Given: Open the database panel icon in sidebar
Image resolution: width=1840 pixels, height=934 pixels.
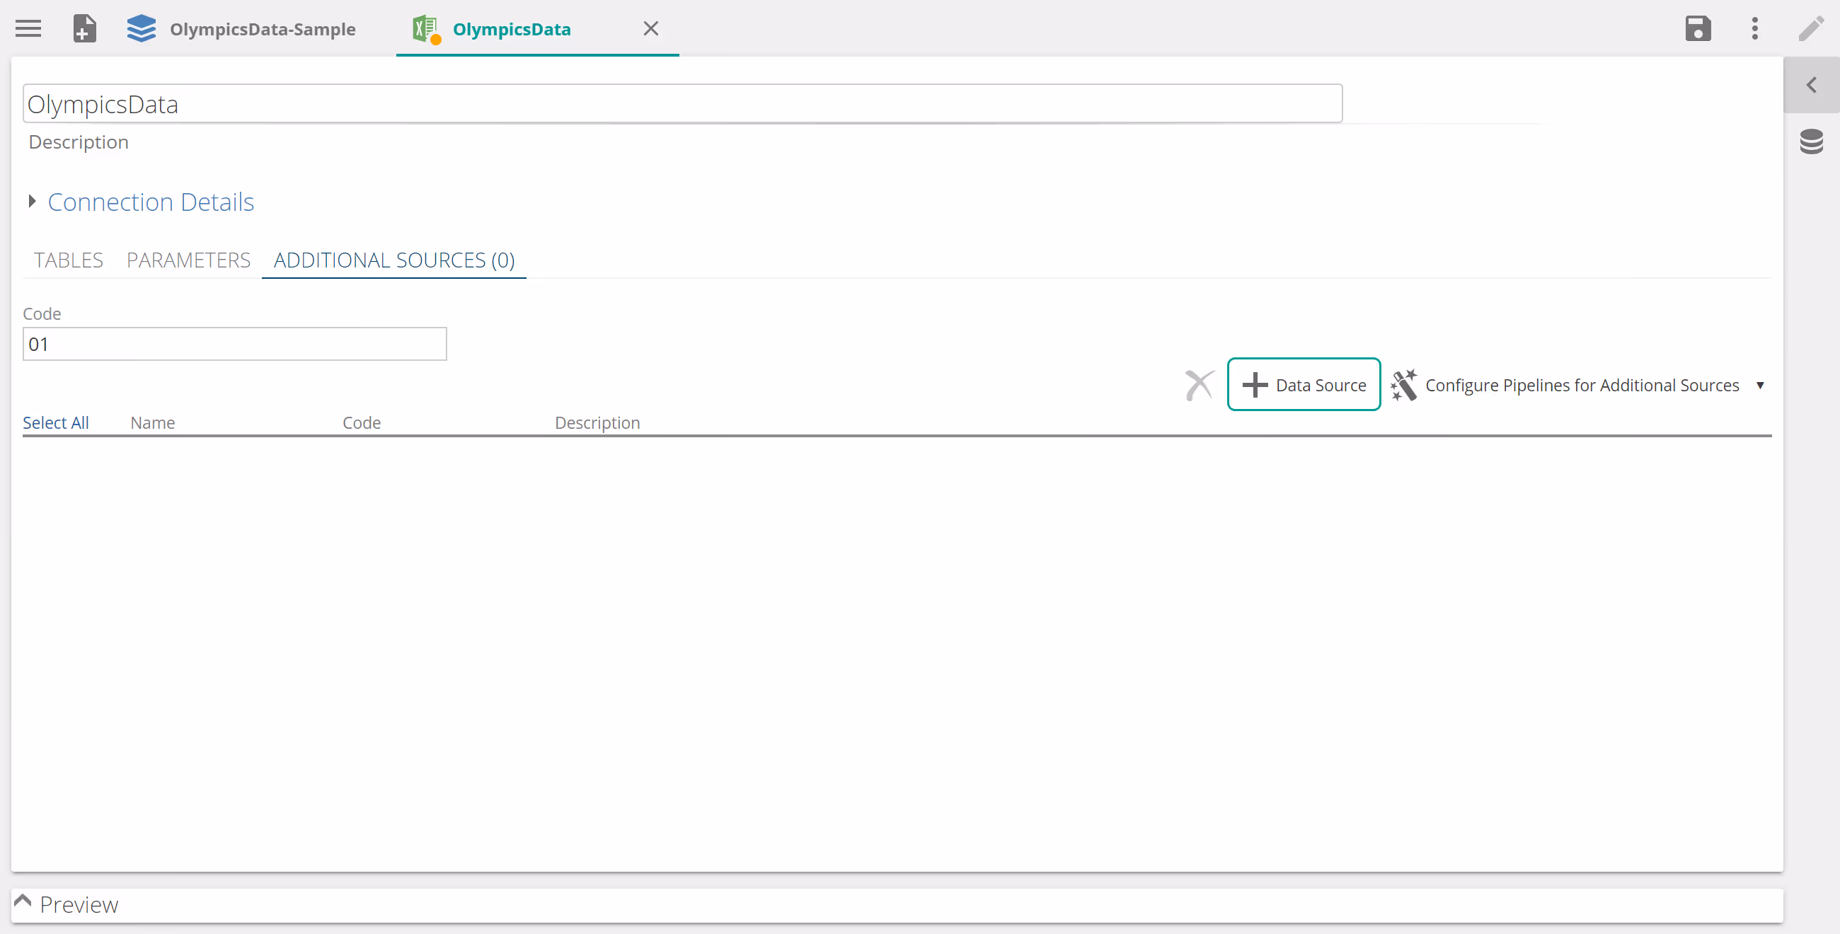Looking at the screenshot, I should coord(1811,142).
